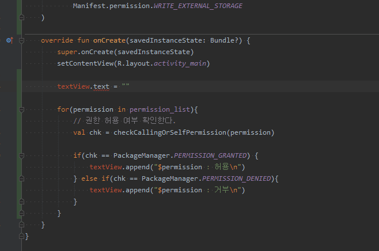Click underlined text property in textView.text
The height and width of the screenshot is (251, 379).
pyautogui.click(x=101, y=86)
